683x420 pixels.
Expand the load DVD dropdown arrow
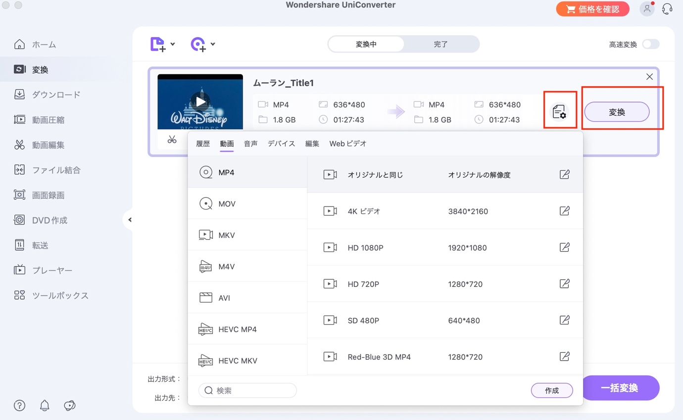[213, 44]
